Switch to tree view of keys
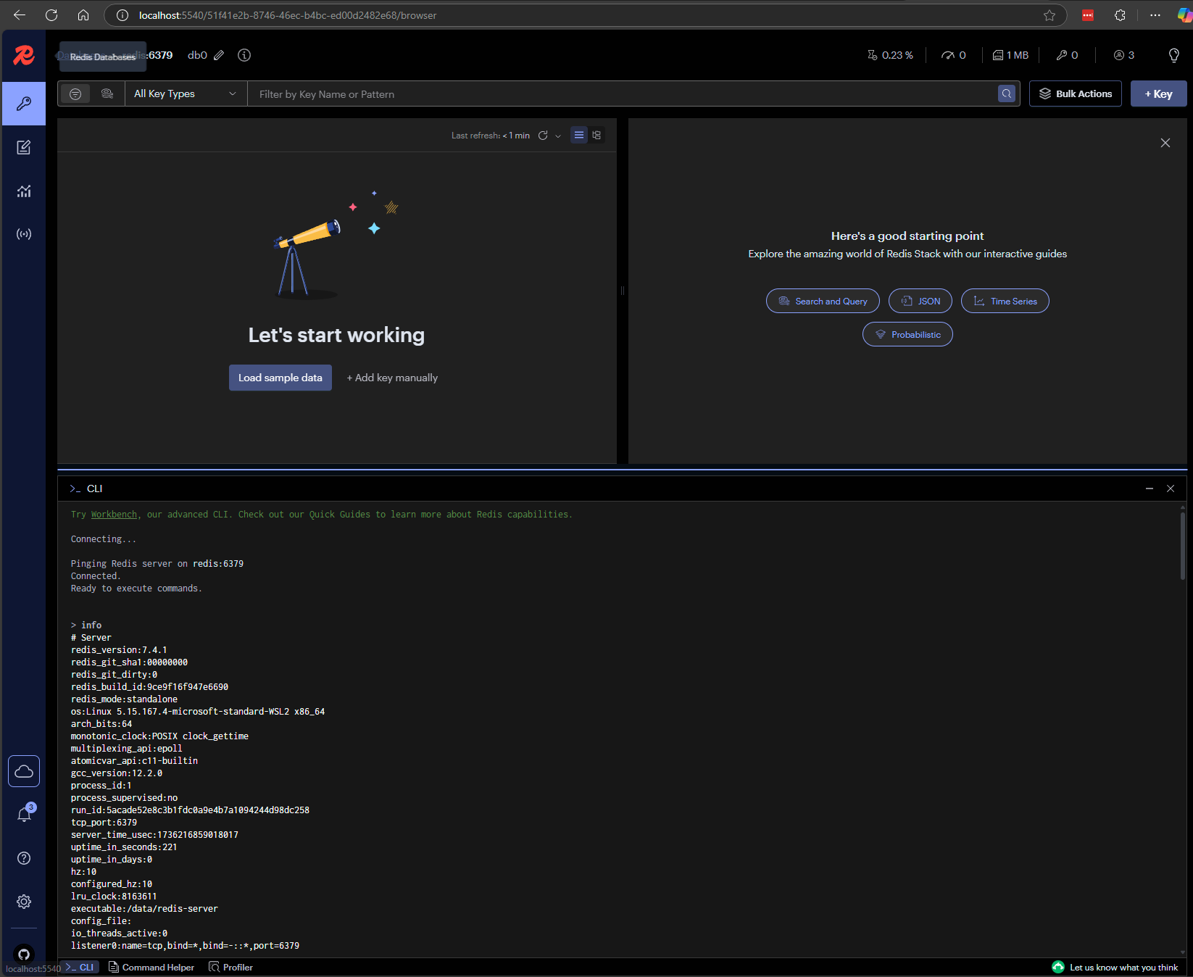 point(596,135)
